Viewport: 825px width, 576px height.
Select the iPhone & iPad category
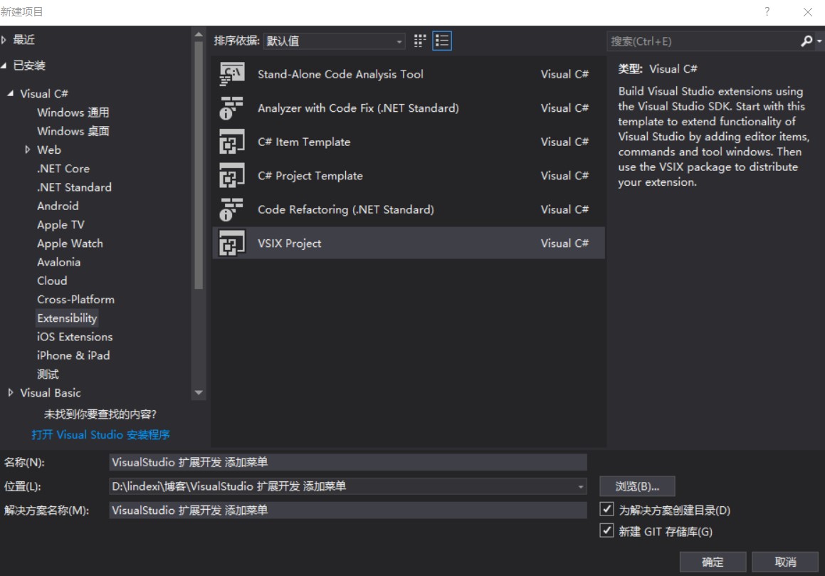(73, 355)
